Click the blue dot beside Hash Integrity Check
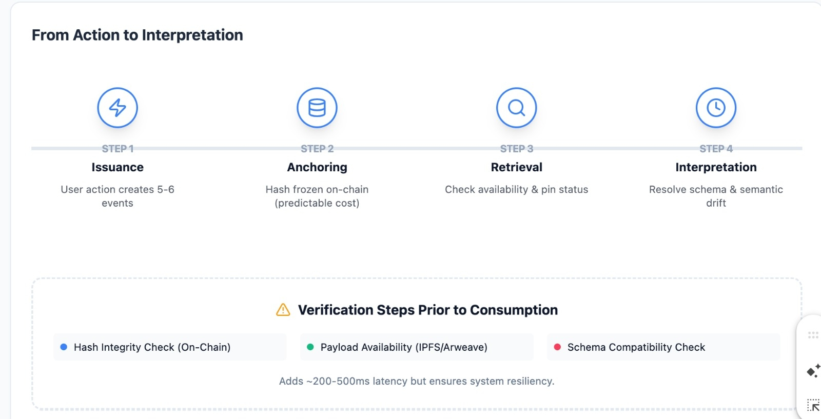 (x=64, y=347)
